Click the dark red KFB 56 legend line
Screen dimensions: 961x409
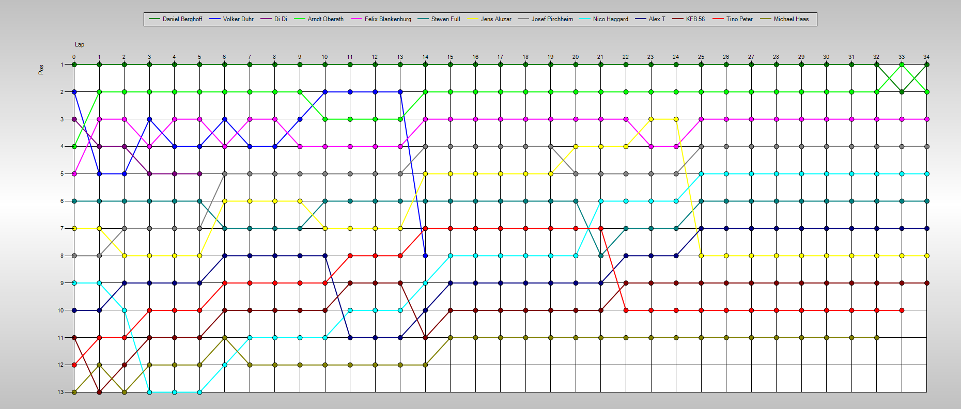[678, 19]
